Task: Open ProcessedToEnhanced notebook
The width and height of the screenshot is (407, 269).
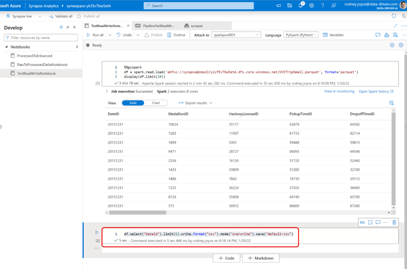Action: click(x=35, y=56)
